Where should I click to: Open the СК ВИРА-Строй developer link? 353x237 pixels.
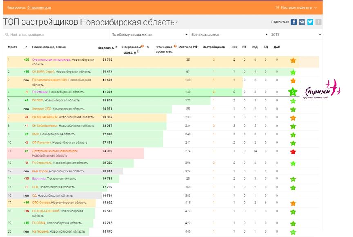tap(43, 72)
